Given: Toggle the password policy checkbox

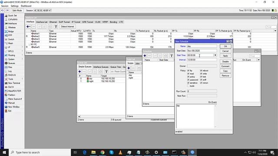Looking at the screenshot, I should tap(188, 80).
